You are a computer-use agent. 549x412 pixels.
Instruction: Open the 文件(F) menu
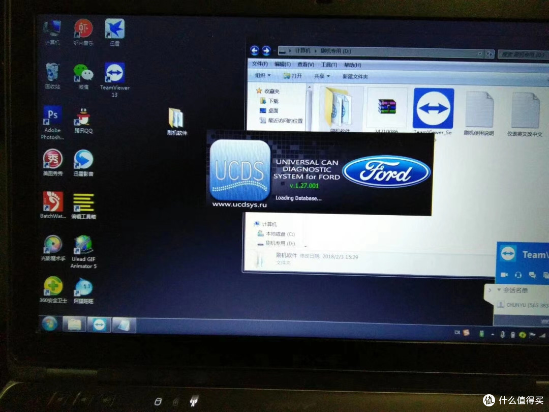(260, 64)
